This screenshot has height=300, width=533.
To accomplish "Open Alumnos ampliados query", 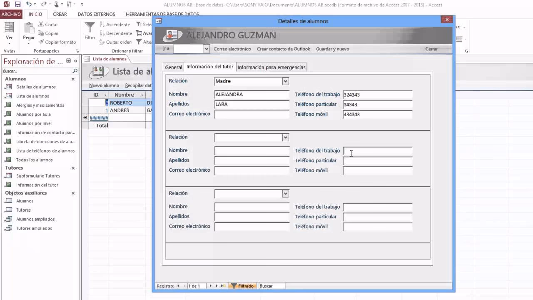I will coord(35,219).
